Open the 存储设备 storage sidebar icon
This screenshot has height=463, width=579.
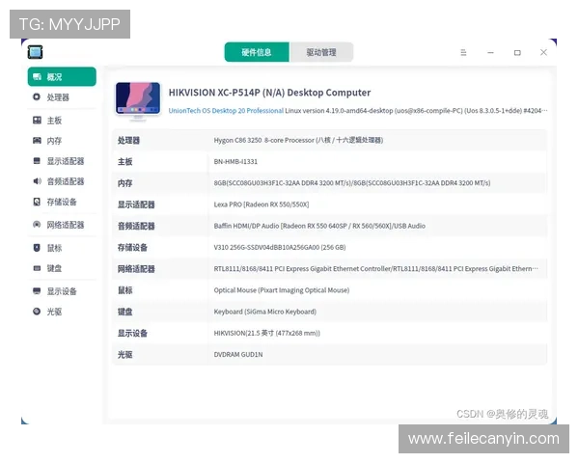[37, 202]
